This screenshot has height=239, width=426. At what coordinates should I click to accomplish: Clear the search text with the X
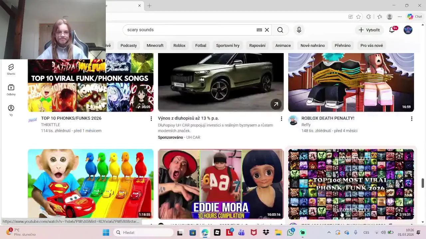tap(267, 30)
